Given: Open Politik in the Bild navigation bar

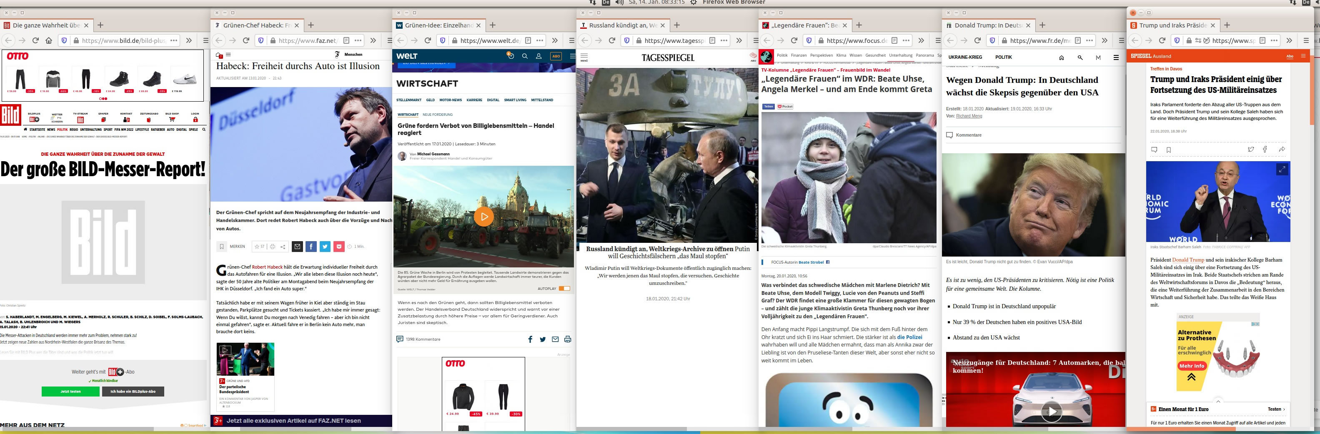Looking at the screenshot, I should pos(63,130).
